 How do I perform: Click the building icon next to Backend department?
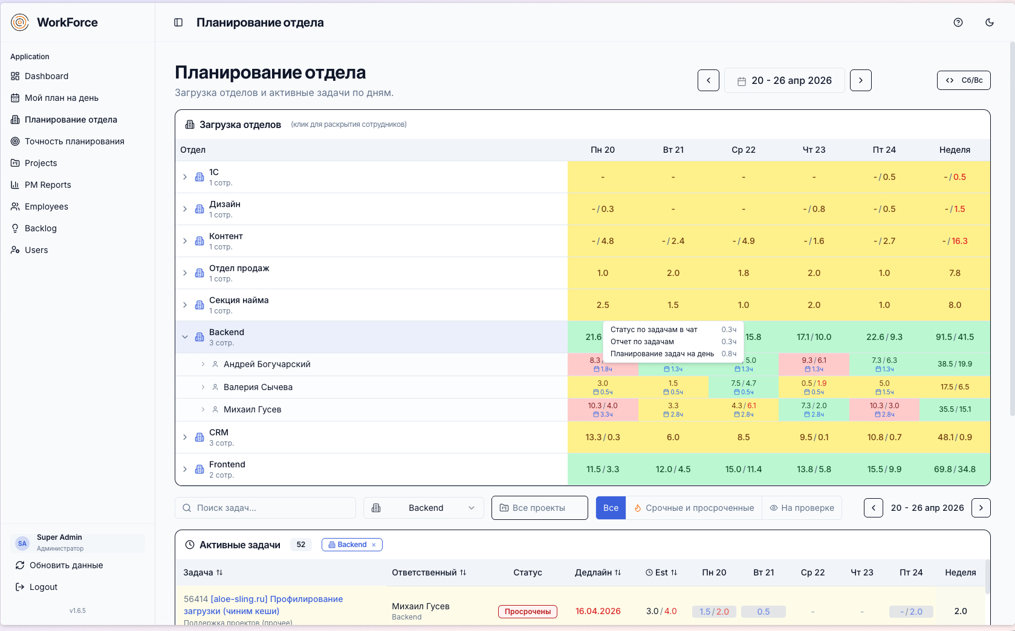(199, 337)
